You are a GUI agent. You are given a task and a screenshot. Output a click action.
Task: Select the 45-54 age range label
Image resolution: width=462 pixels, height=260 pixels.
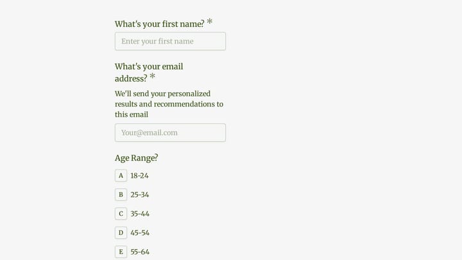[140, 232]
